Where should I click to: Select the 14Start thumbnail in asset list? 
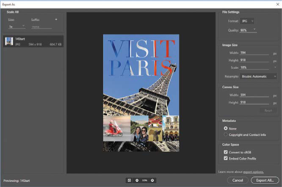coord(9,41)
